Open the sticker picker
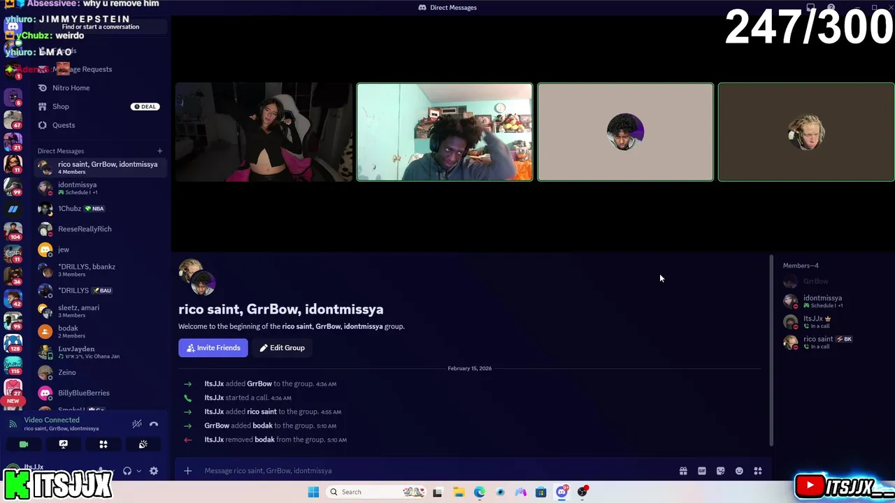The image size is (895, 503). tap(720, 471)
